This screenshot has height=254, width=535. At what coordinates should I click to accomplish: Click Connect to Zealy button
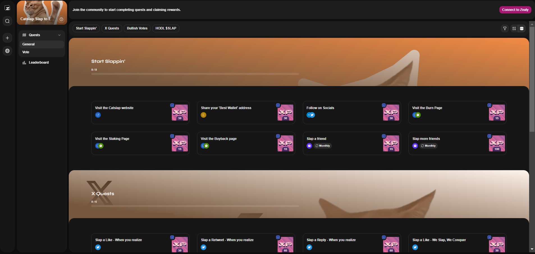tap(515, 10)
